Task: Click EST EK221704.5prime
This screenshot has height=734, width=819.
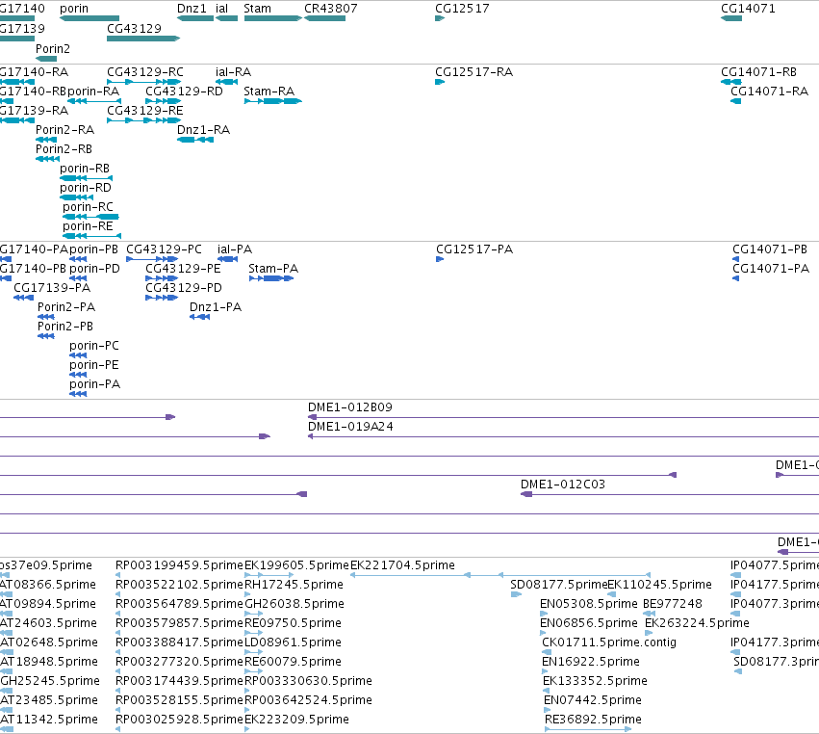Action: click(500, 575)
